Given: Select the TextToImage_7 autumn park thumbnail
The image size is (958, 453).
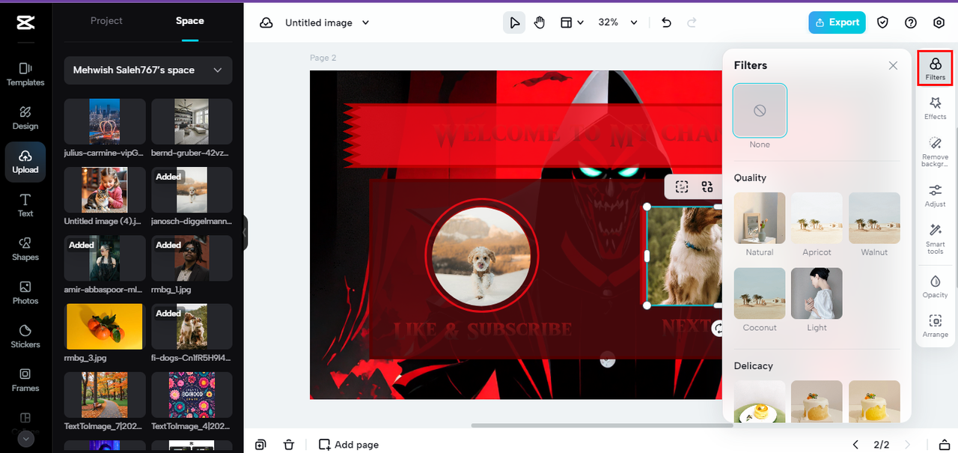Looking at the screenshot, I should pos(105,395).
